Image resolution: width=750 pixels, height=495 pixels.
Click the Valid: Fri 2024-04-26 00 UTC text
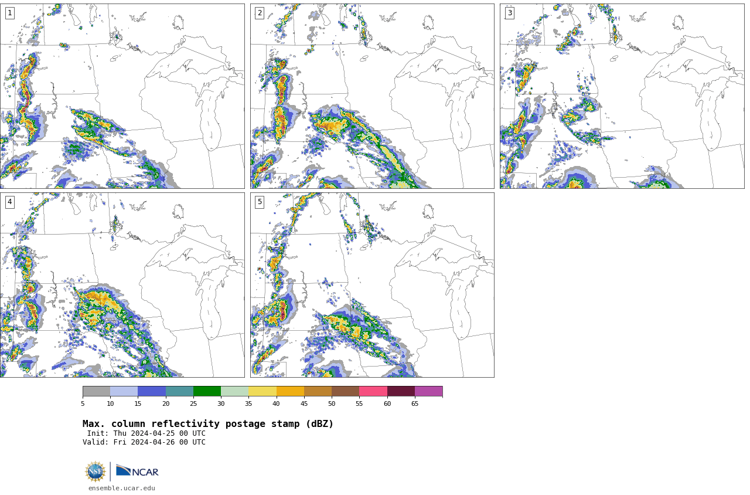[144, 442]
